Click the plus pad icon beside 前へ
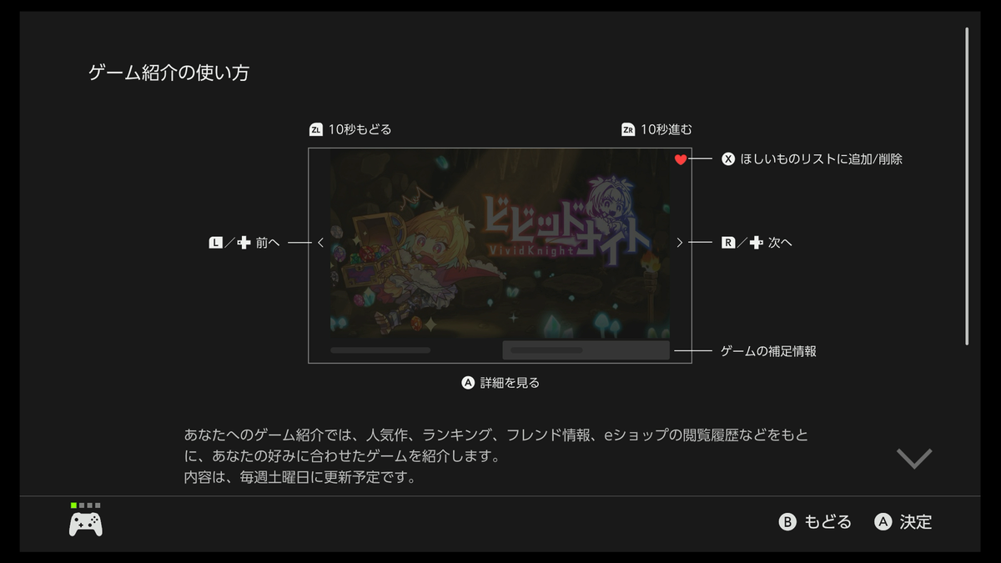 pos(244,243)
